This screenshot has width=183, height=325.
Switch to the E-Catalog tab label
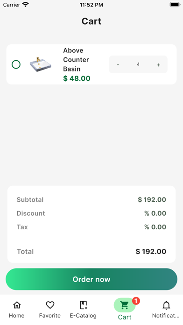tap(83, 316)
